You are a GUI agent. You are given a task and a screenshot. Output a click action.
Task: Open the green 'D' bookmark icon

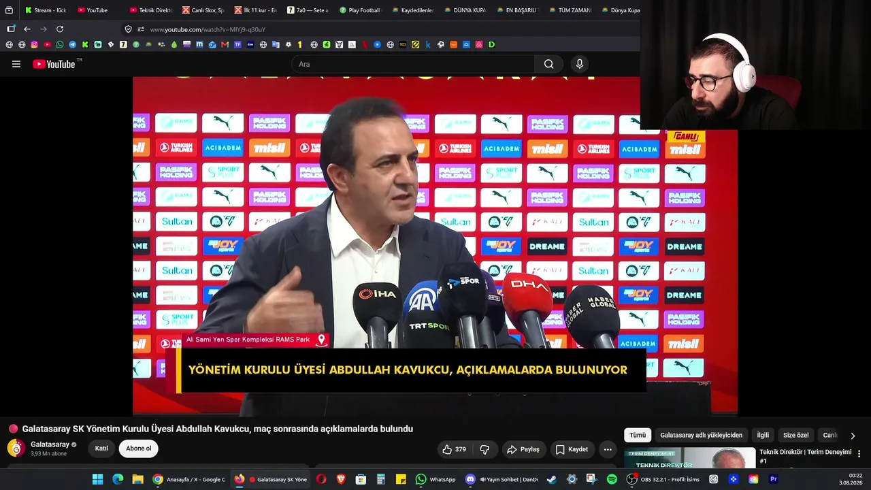click(x=491, y=44)
